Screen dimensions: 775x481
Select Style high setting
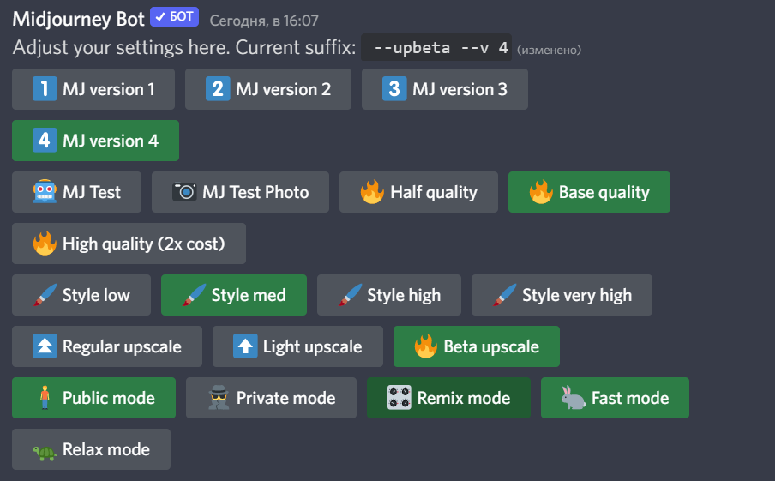[x=389, y=295]
